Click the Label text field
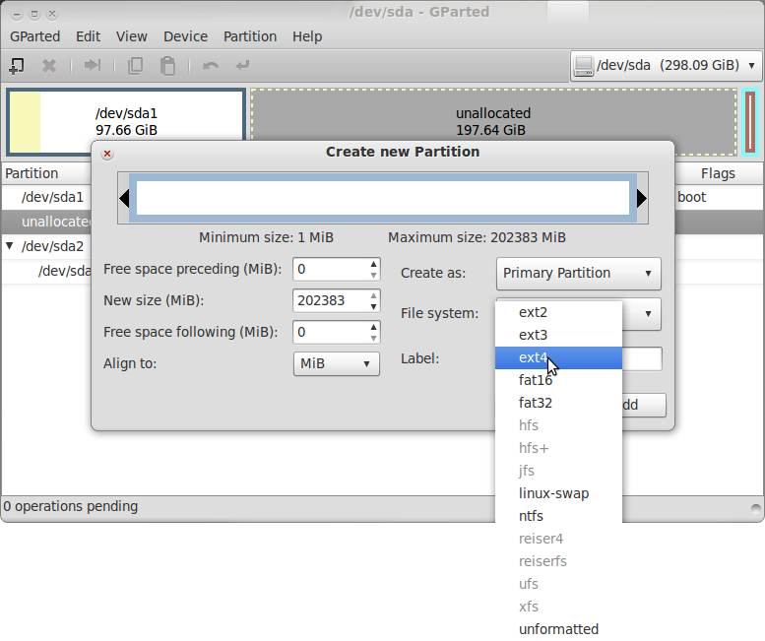765x641 pixels. [642, 359]
